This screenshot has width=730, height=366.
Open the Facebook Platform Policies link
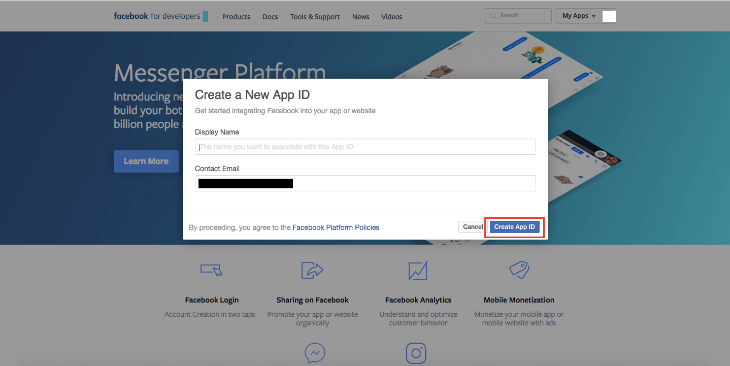point(336,227)
